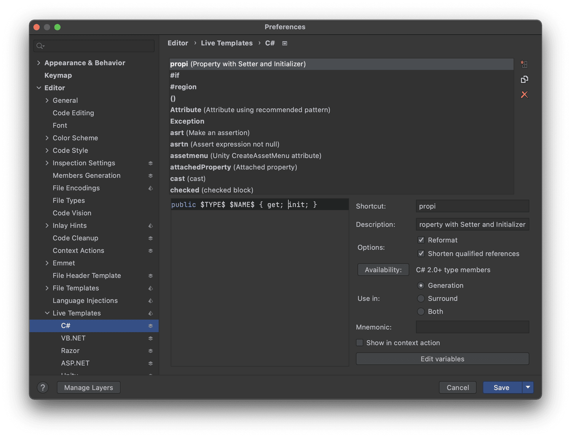
Task: Click in the Description input field
Action: tap(472, 224)
